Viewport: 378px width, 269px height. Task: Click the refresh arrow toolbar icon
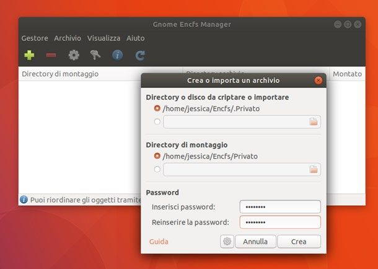(140, 55)
